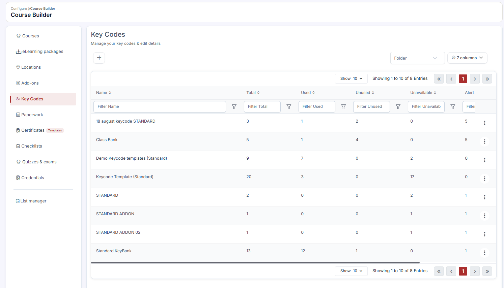Click filter funnel icon beside Filter Unavailable
This screenshot has height=288, width=504.
(453, 107)
